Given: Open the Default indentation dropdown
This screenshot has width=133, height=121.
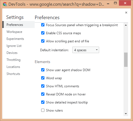Looking at the screenshot, I should (86, 50).
